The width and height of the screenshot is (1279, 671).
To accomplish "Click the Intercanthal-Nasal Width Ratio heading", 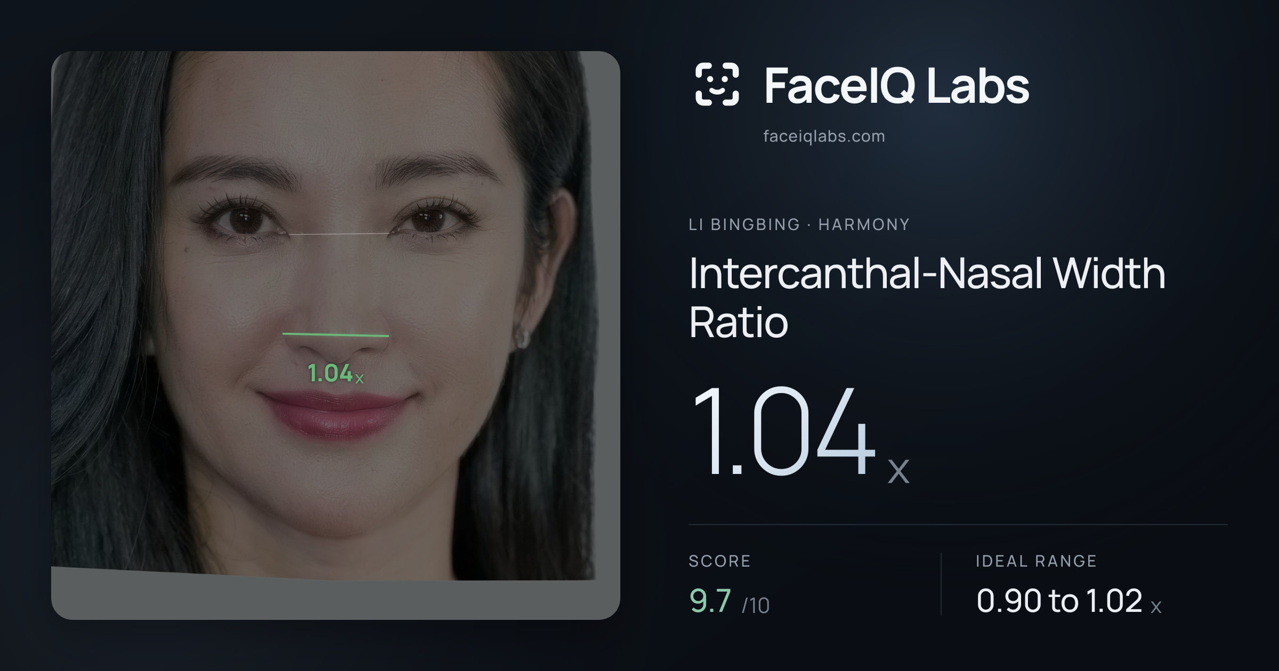I will 927,297.
